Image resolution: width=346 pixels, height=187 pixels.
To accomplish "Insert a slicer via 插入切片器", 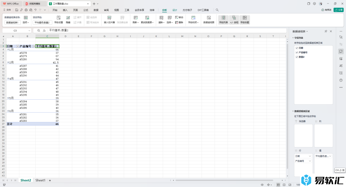I will pyautogui.click(x=109, y=19).
